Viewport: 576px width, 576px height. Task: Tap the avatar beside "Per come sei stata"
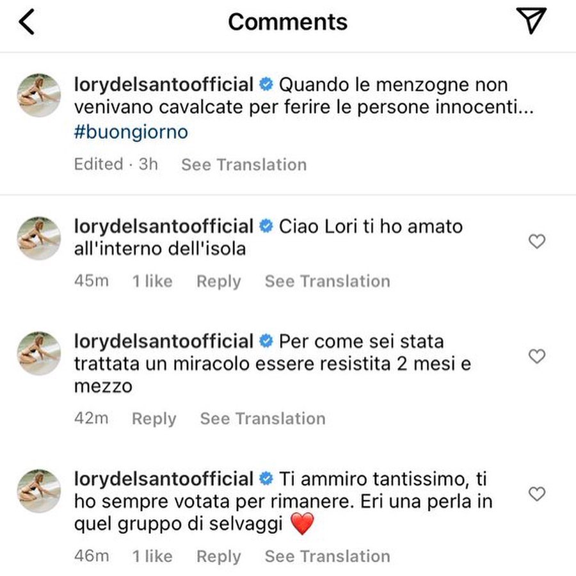click(x=38, y=353)
